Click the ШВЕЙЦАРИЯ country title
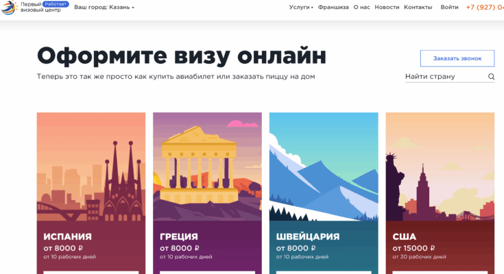Screen dimensions: 504x274 308,237
